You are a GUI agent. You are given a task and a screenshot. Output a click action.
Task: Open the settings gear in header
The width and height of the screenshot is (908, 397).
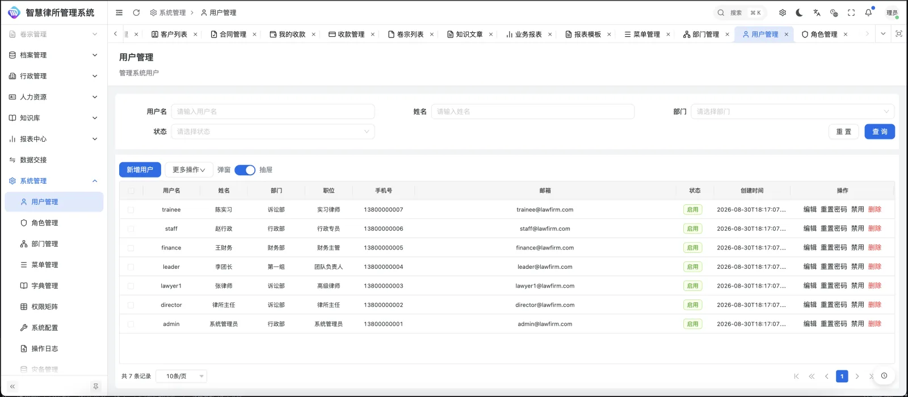click(783, 12)
